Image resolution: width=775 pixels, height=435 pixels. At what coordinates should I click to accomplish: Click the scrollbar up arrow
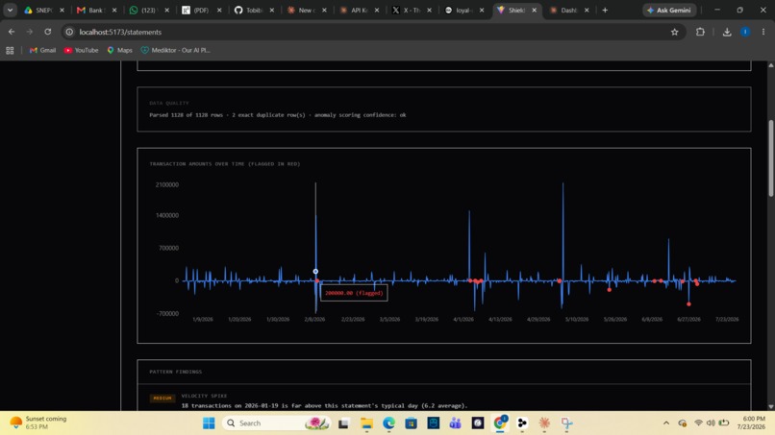pos(770,65)
